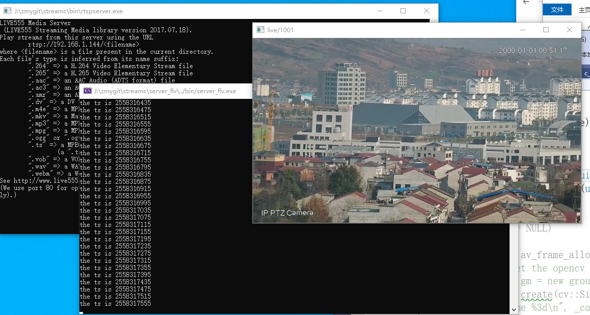Click the 2000-01-01 timestamp overlay in video
Image resolution: width=590 pixels, height=315 pixels.
533,50
